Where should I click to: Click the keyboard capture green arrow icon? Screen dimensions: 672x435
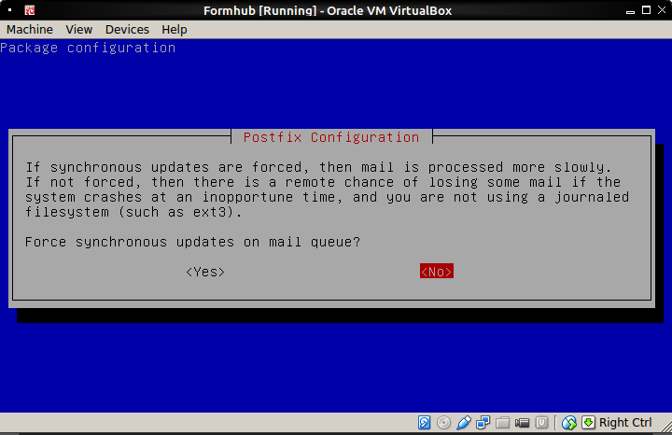(x=588, y=423)
